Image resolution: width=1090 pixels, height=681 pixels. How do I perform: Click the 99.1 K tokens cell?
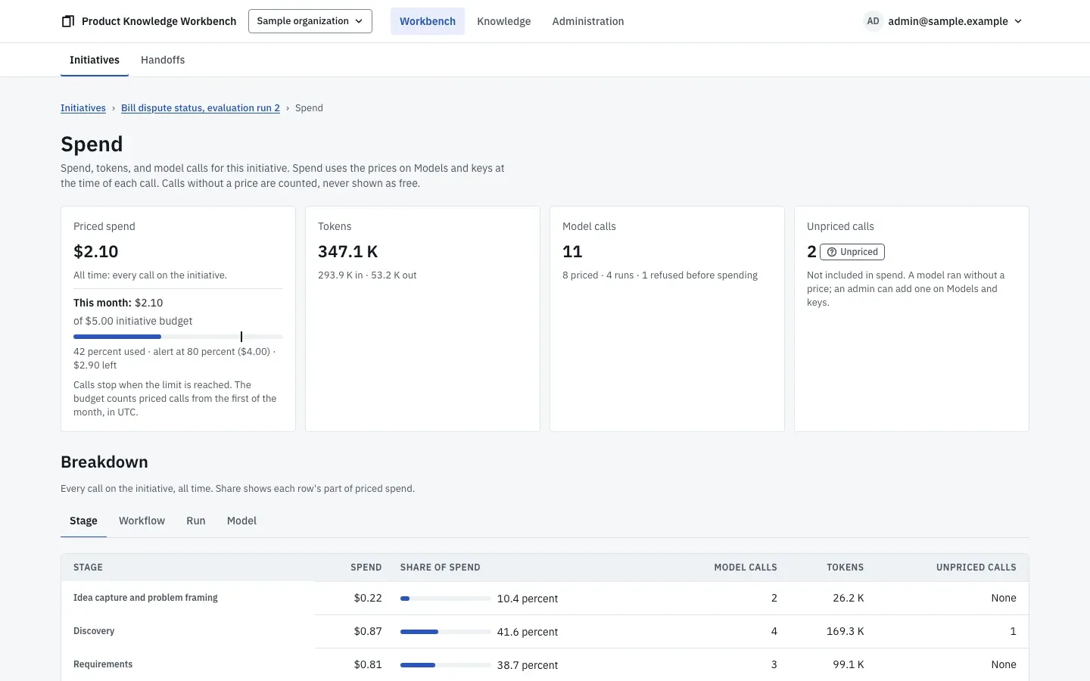point(849,664)
